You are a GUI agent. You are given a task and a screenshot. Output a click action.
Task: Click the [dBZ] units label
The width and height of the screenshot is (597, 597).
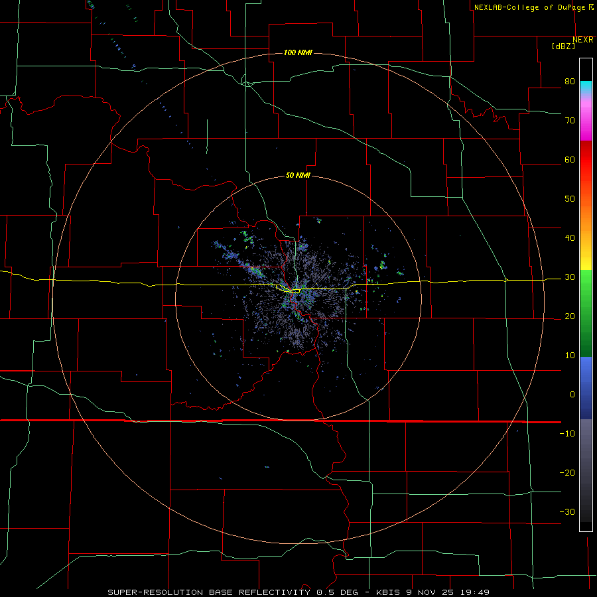click(563, 46)
